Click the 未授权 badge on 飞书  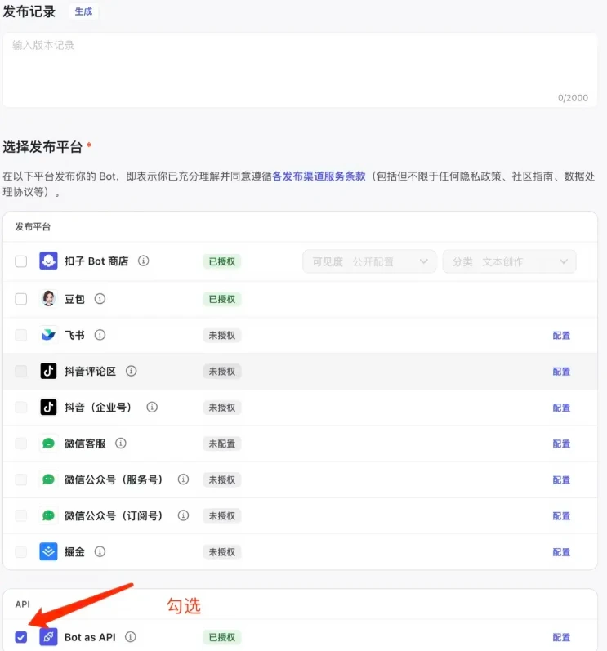pyautogui.click(x=221, y=335)
